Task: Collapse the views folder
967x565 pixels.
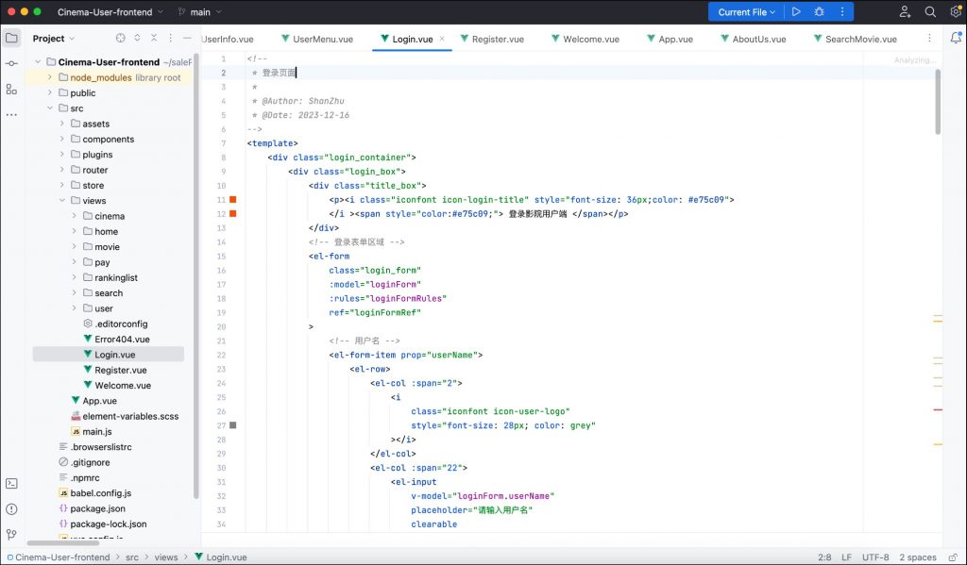Action: click(62, 201)
